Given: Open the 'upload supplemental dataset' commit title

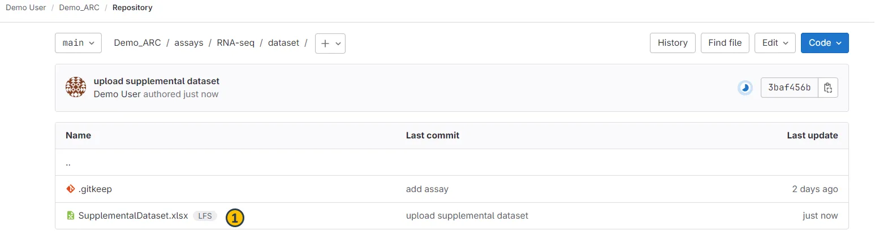Looking at the screenshot, I should (x=156, y=81).
